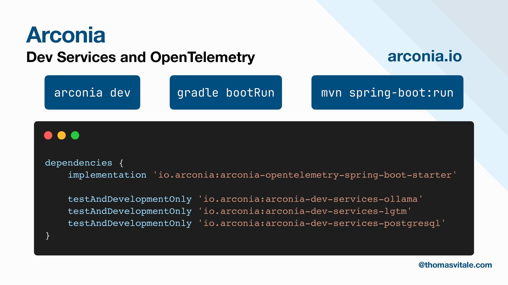Open the @thomasvitale.com link

click(455, 265)
